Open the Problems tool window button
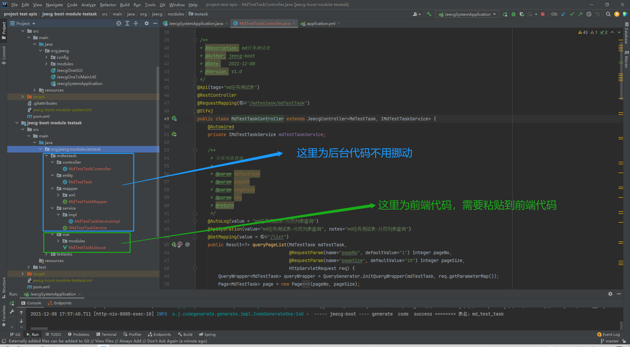630x347 pixels. pos(78,335)
